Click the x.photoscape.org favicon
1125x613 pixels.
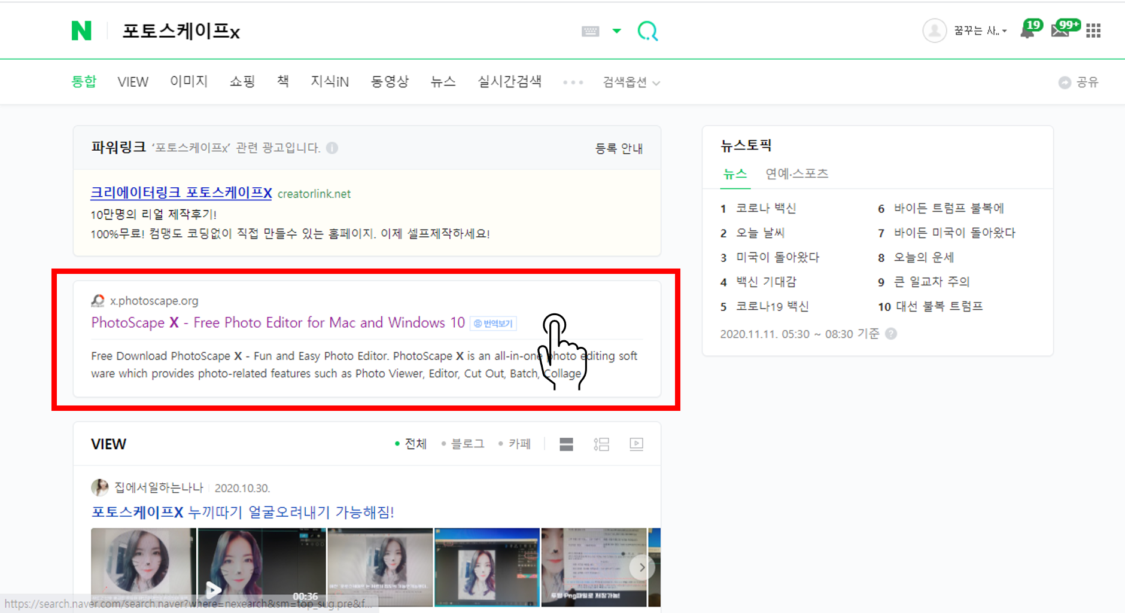click(x=98, y=301)
